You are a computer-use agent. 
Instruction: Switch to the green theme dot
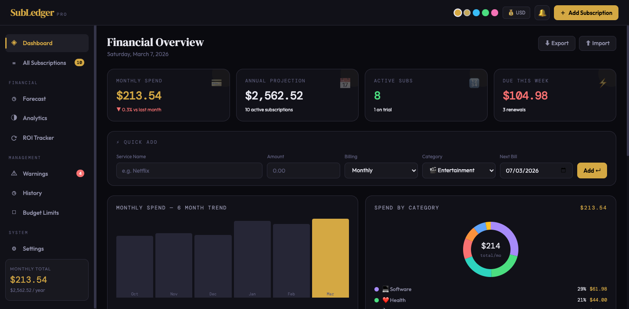point(485,13)
